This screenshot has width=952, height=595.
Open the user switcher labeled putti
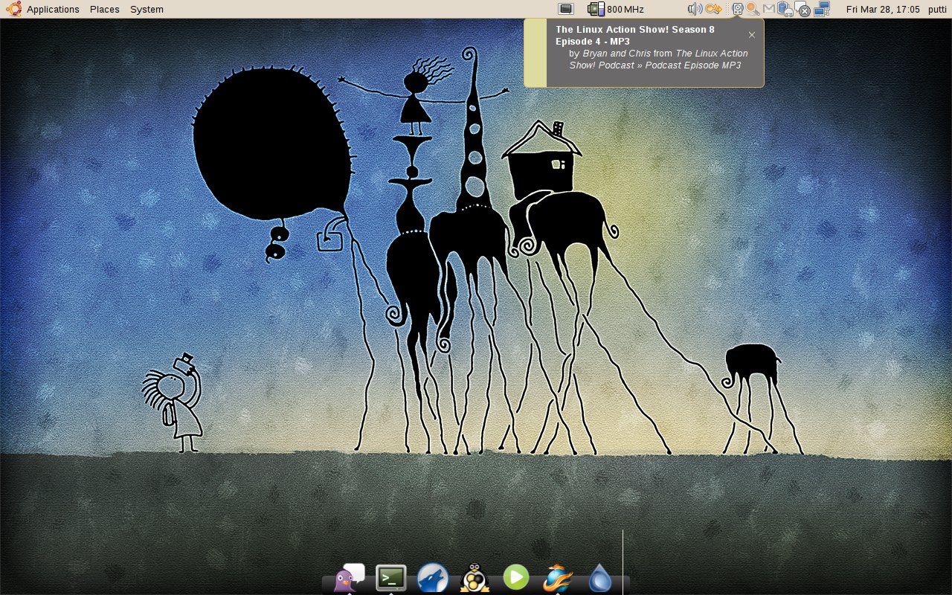pos(936,10)
